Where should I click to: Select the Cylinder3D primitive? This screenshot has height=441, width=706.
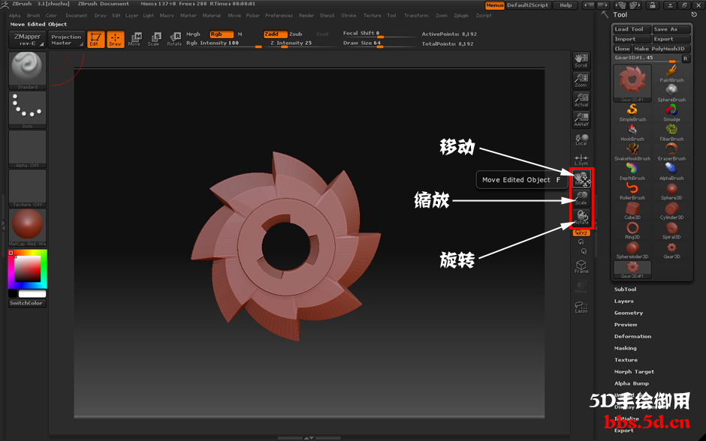pos(671,211)
